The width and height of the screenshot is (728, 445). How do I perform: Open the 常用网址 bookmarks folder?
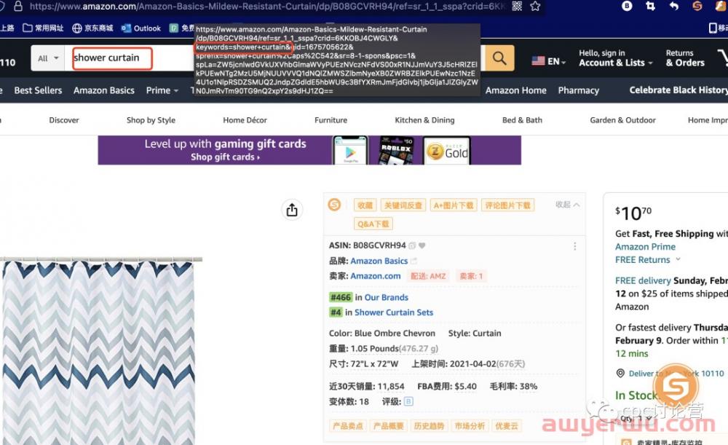click(43, 28)
